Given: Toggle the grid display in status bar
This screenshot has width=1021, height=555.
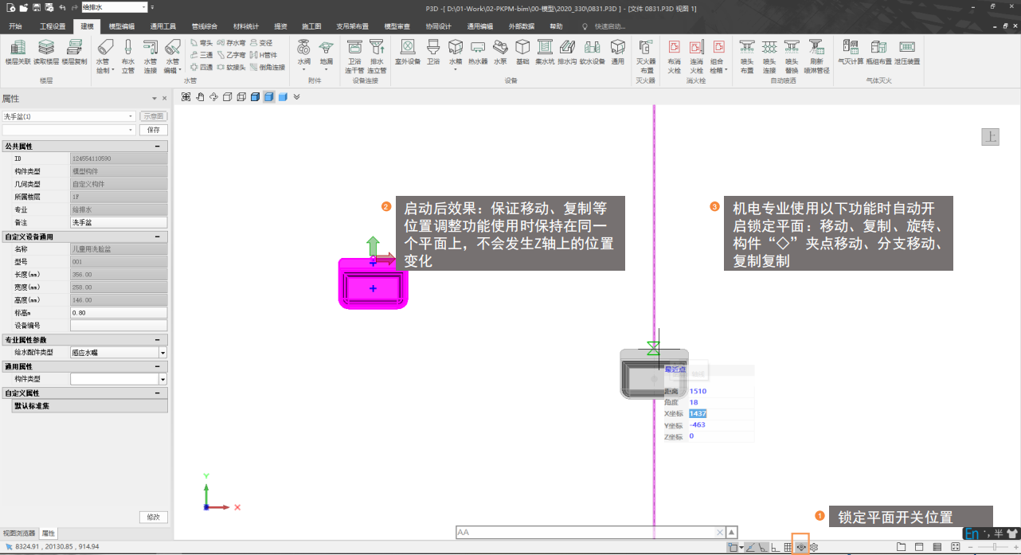Looking at the screenshot, I should 788,547.
